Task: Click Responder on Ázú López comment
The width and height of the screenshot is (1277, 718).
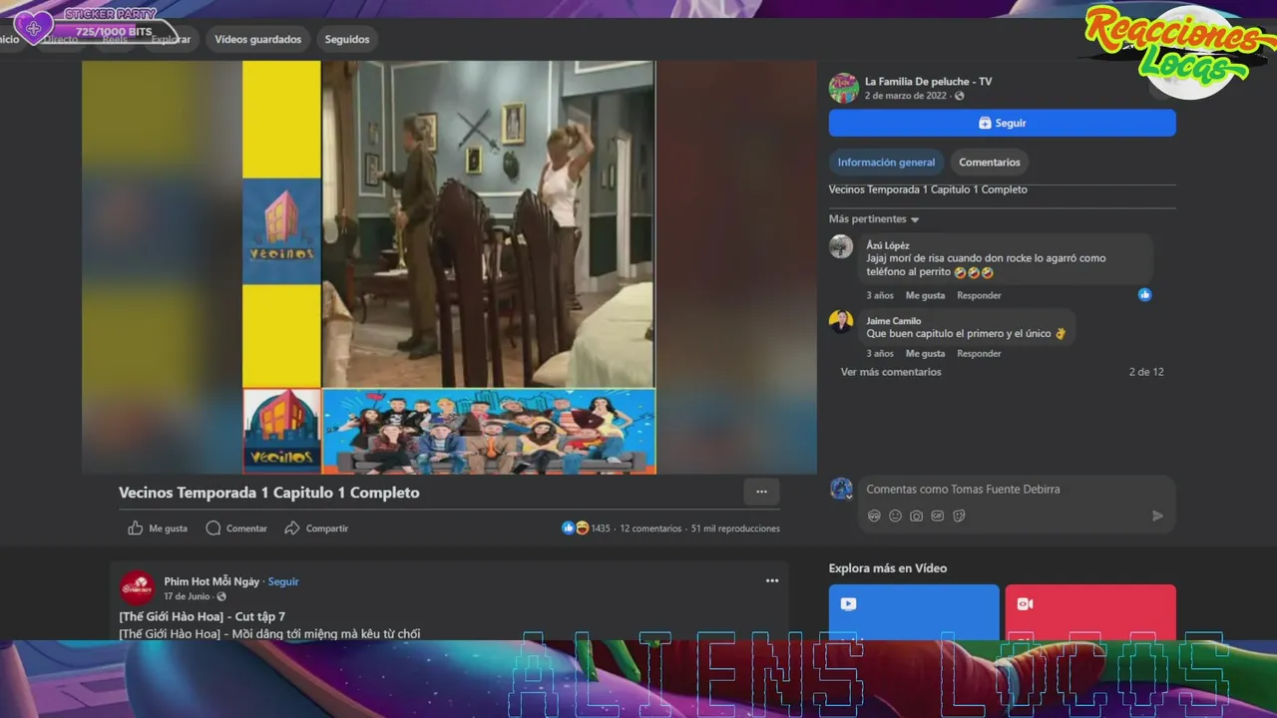Action: coord(979,295)
